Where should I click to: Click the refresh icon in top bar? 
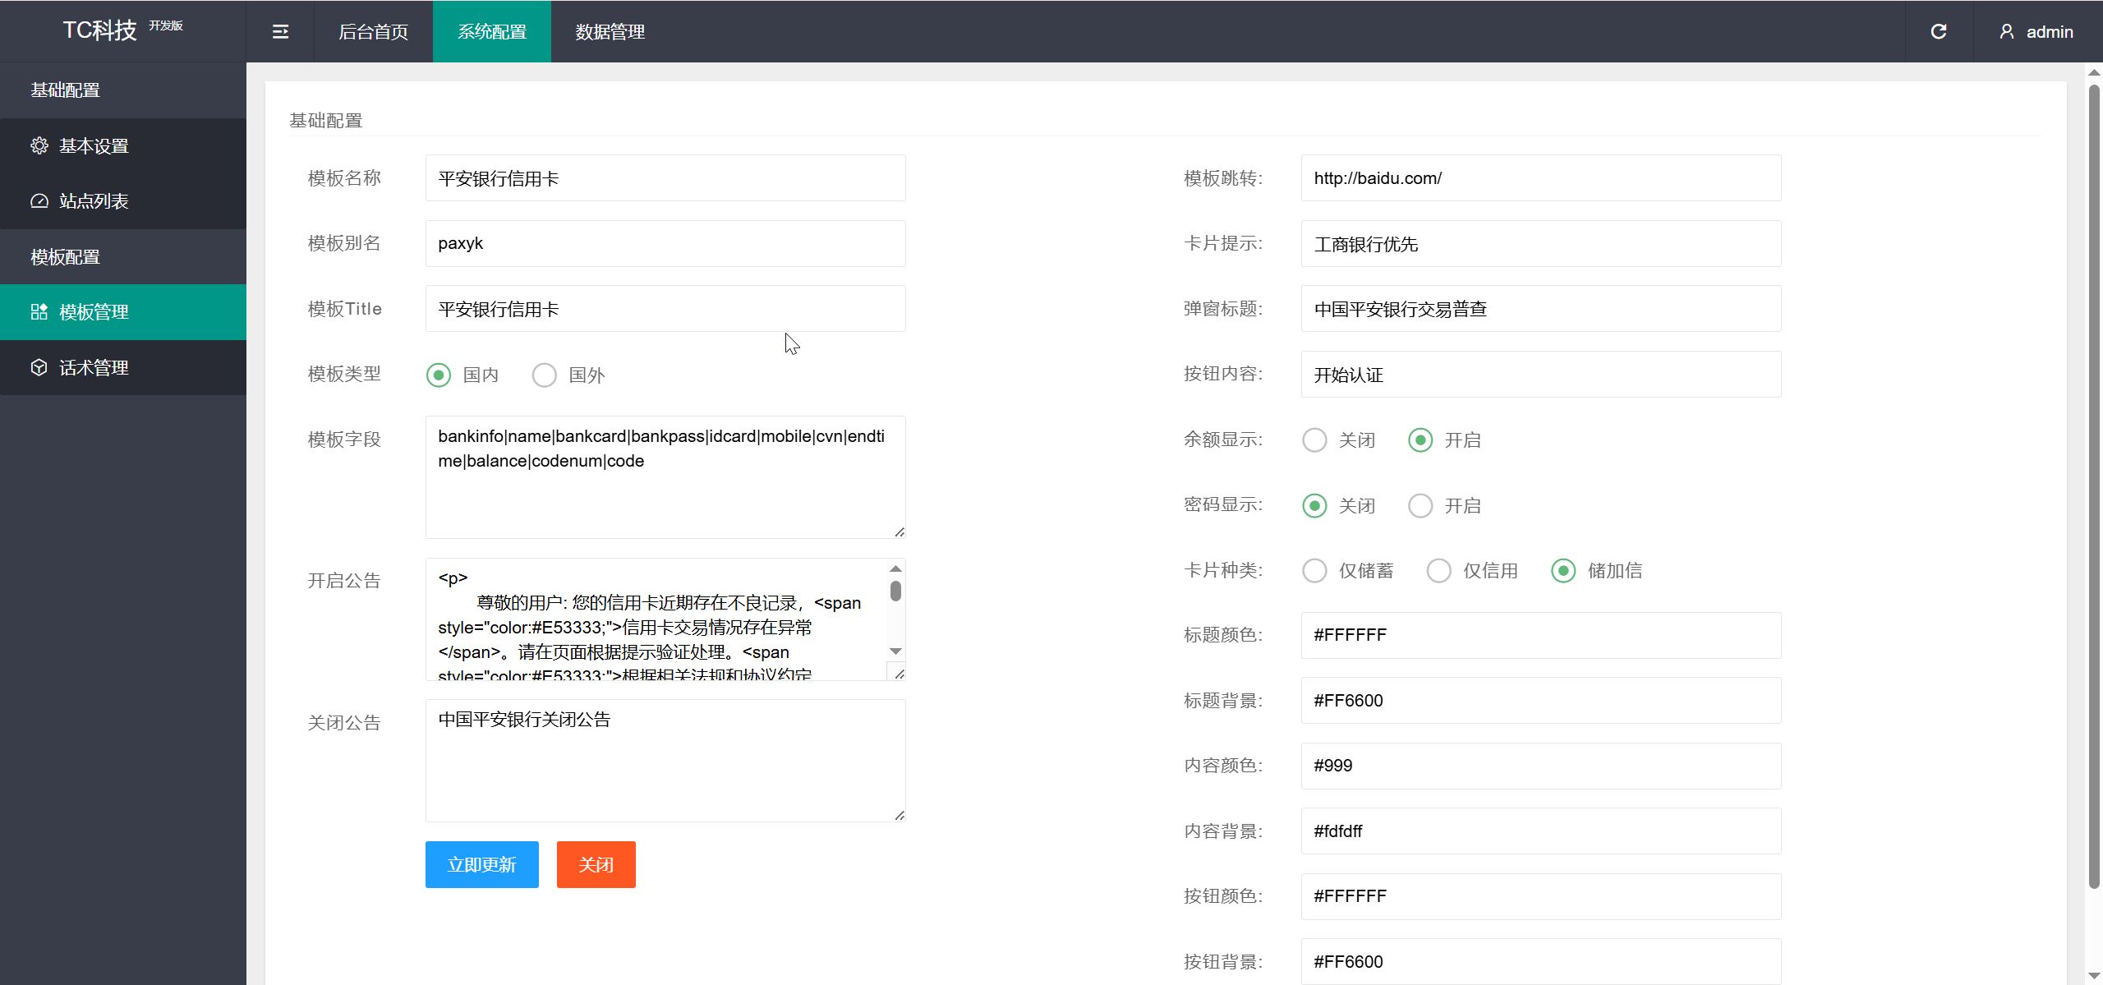(x=1939, y=32)
